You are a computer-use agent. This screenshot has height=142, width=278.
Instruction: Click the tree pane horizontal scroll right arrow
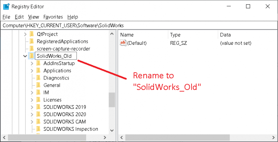(x=105, y=137)
